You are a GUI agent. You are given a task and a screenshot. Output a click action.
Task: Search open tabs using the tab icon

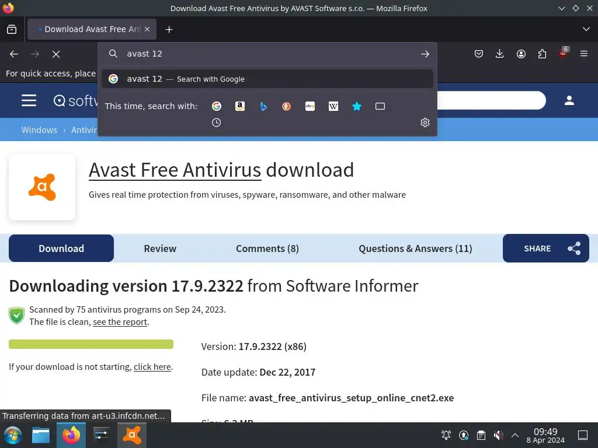point(380,106)
